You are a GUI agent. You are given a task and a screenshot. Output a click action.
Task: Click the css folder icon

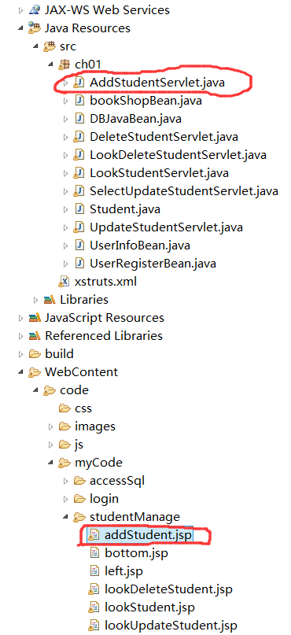64,408
